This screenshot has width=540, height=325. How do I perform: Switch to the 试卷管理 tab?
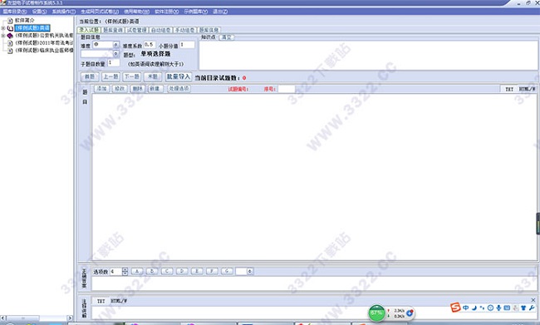137,30
